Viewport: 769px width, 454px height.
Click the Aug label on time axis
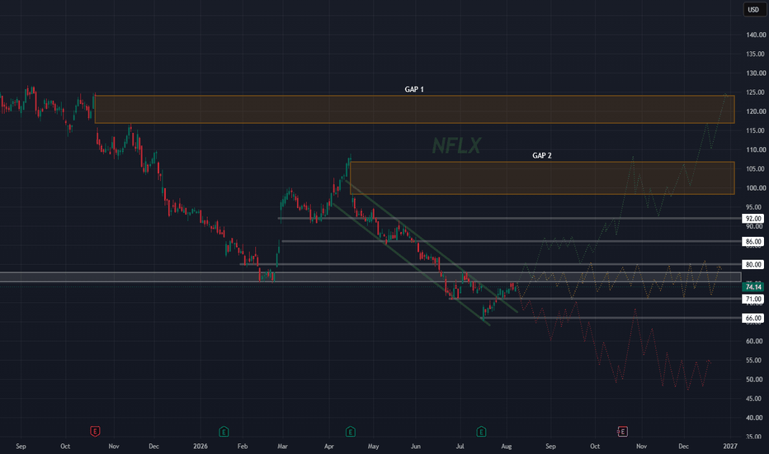click(506, 446)
